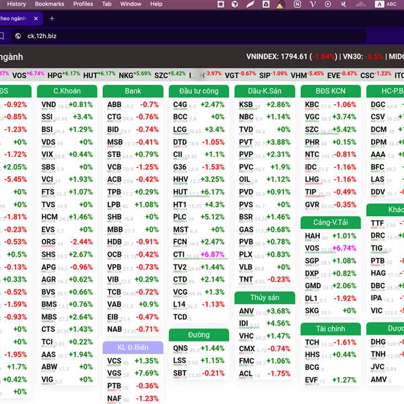Select the HAH stock row
This screenshot has height=404, width=404.
tap(331, 236)
